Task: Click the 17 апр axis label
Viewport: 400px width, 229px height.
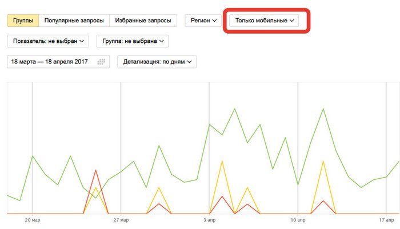Action: tap(386, 220)
